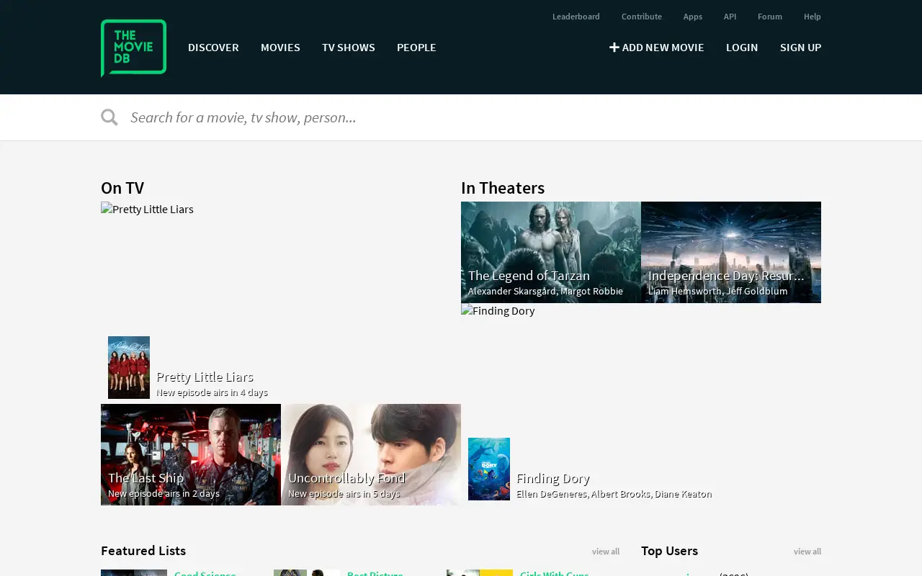Click 'Ellen DeGeneres, Albert Brooks, Diane Keaton' text
922x576 pixels.
[x=614, y=494]
